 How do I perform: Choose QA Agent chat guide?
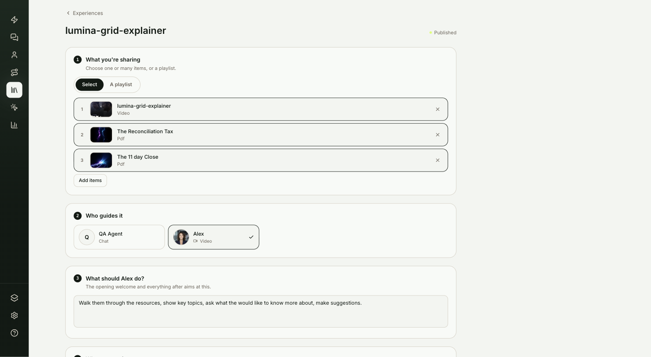pos(119,237)
